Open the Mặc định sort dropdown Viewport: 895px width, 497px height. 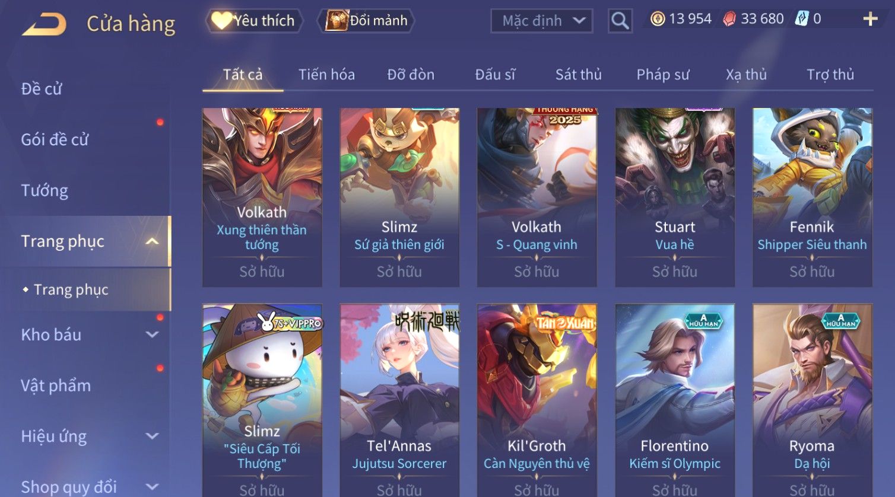(541, 21)
